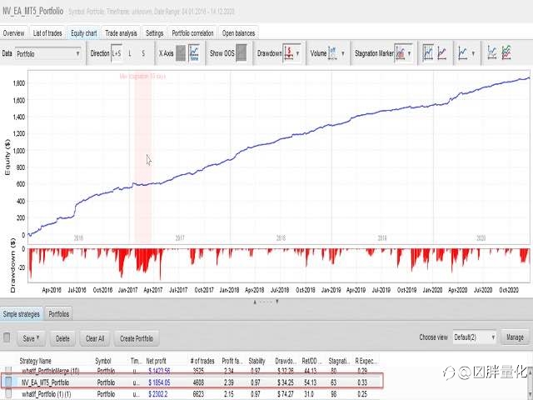
Task: Open the Open balances tab
Action: [x=238, y=33]
